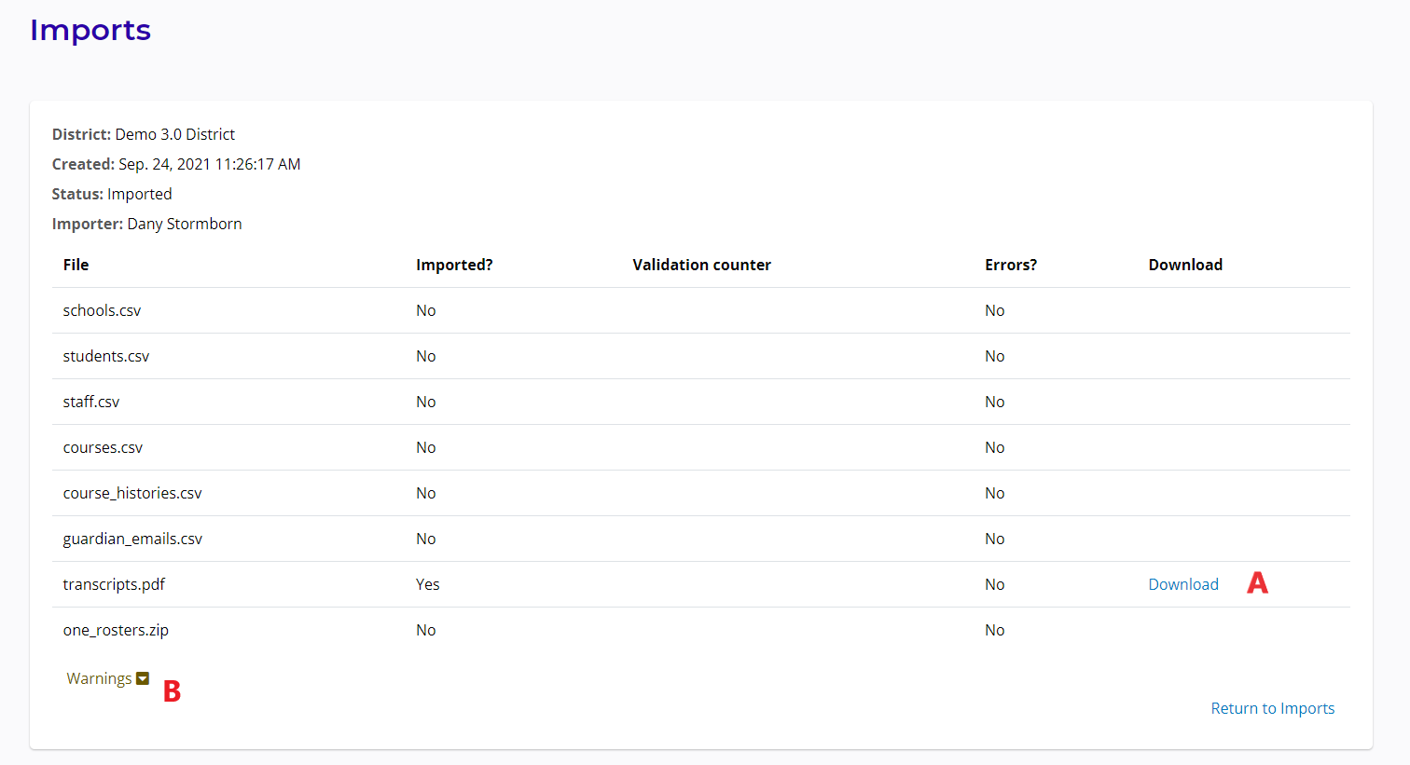Click the Validation counter column header
Screen dimensions: 1410x765
pos(701,265)
